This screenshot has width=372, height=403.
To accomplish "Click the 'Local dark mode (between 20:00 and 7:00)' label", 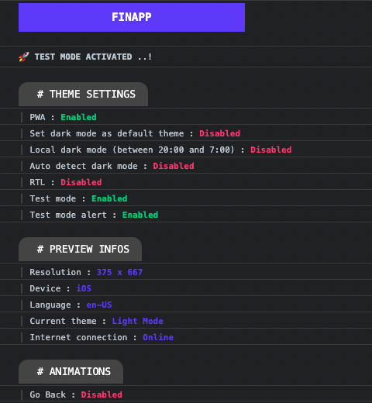I will tap(132, 150).
